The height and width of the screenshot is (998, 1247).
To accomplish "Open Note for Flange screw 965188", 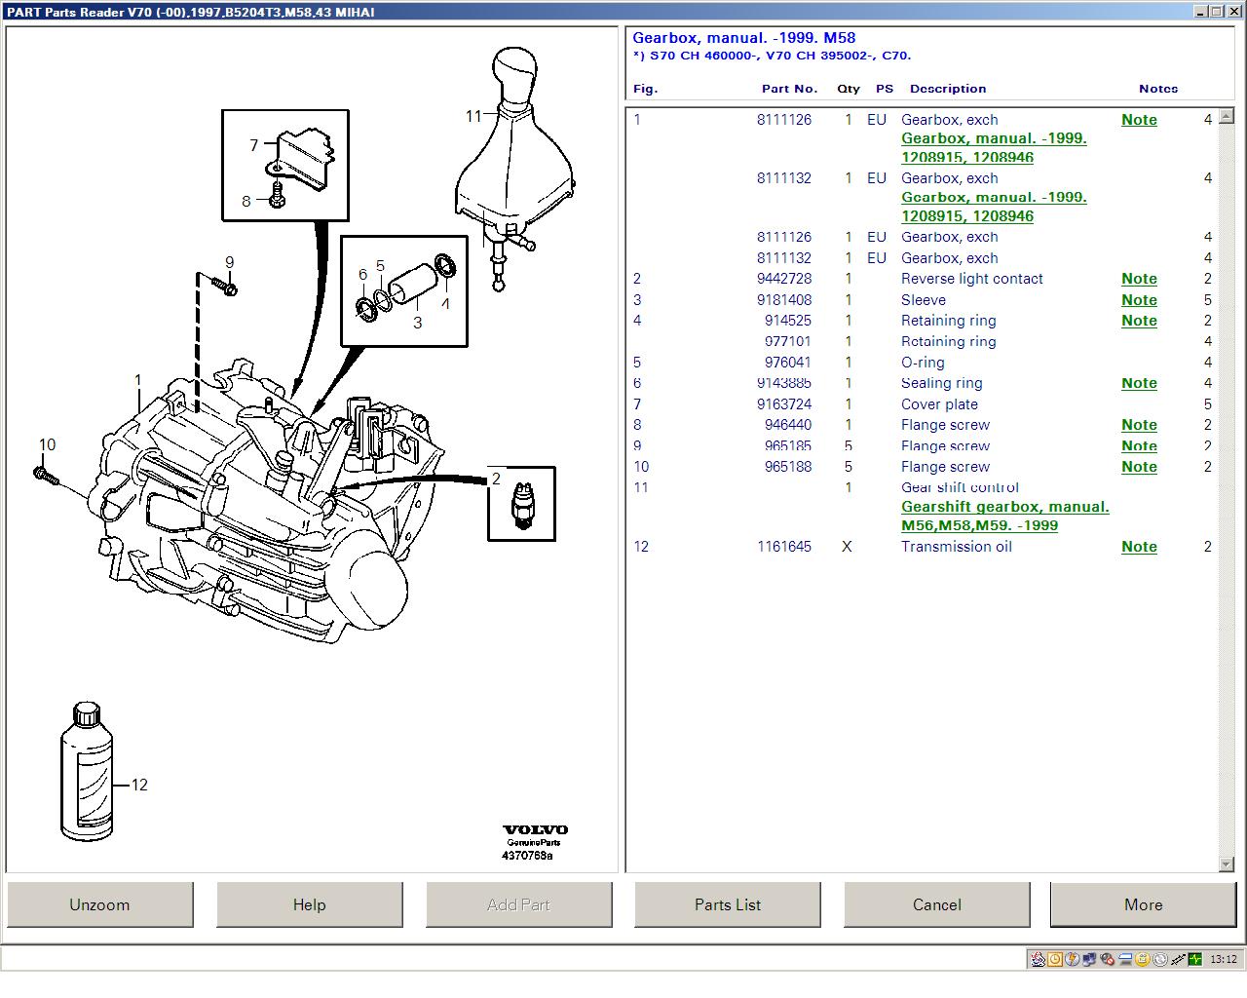I will point(1139,467).
